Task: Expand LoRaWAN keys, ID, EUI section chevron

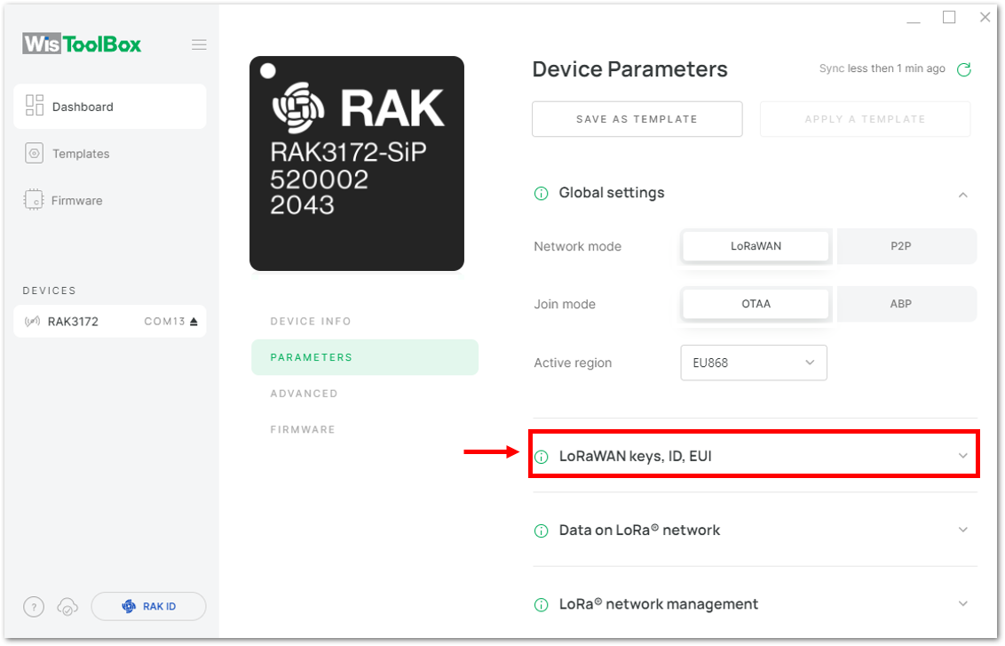Action: tap(962, 456)
